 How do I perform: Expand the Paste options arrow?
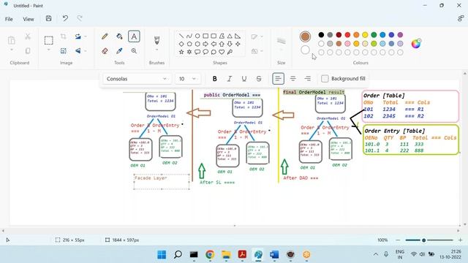12,50
